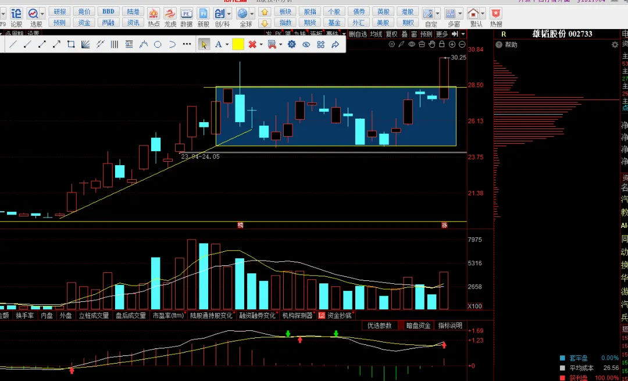Open the 论股 stock discussion icon
Image resolution: width=628 pixels, height=381 pixels.
coord(16,17)
